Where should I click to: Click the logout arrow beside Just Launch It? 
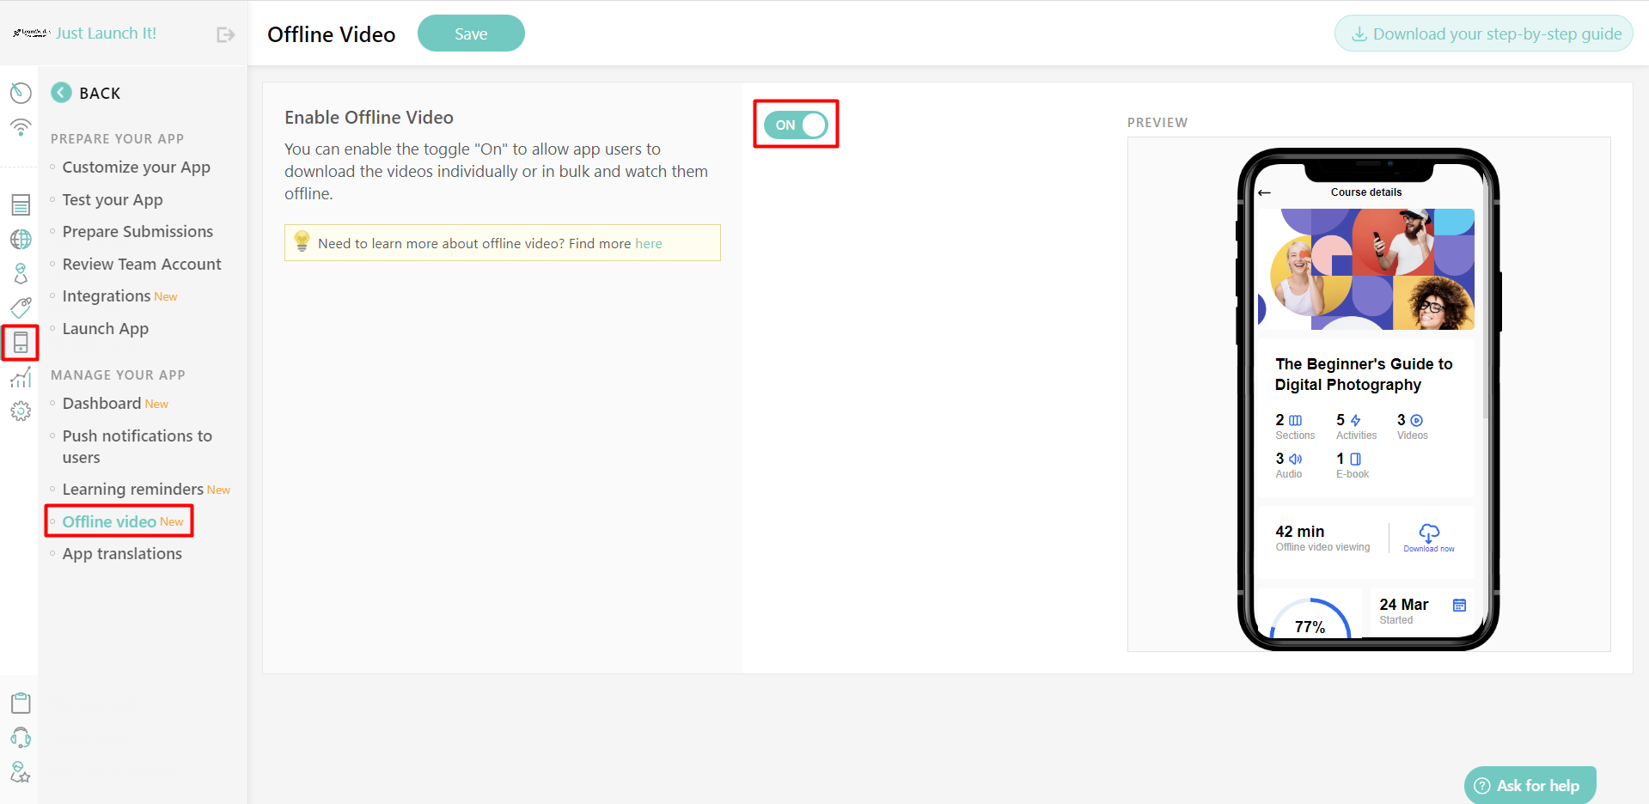[x=224, y=33]
